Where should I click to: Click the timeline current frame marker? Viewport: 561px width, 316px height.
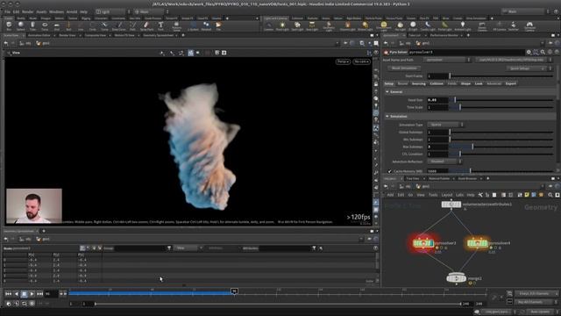click(x=234, y=291)
